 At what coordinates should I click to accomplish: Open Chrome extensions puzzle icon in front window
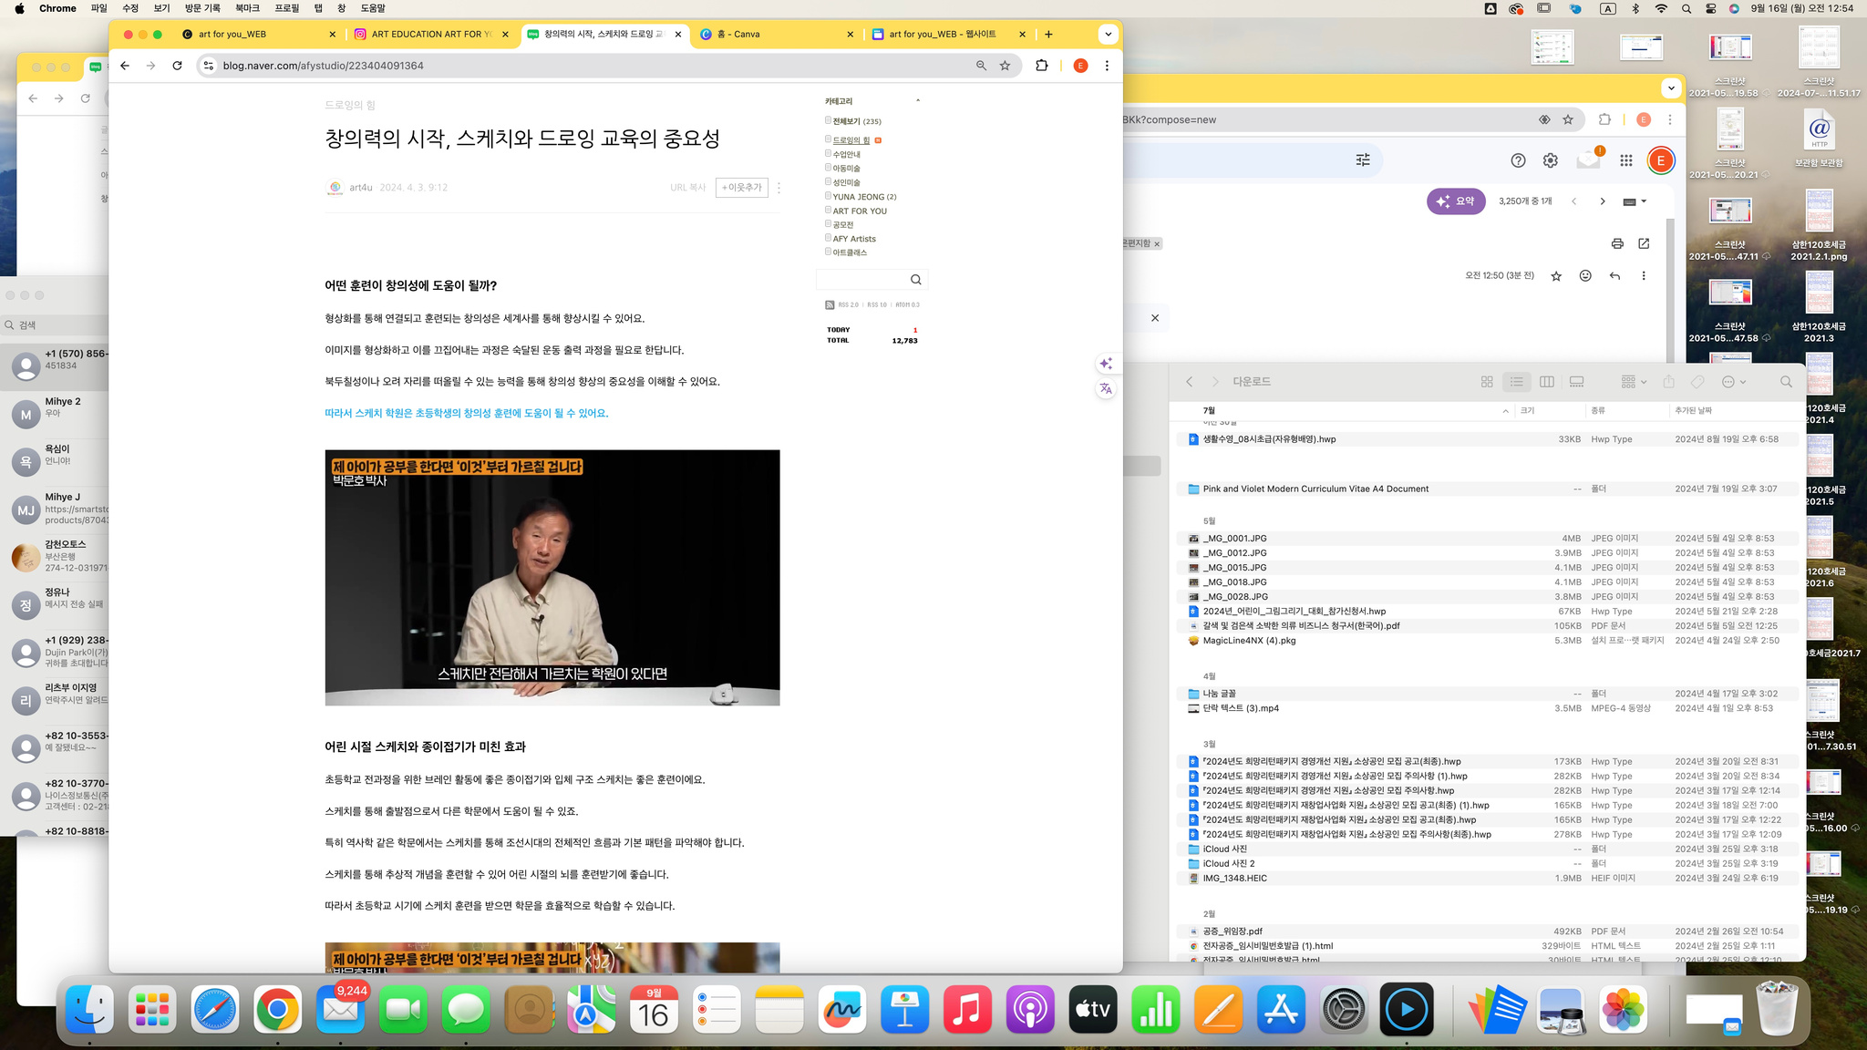1042,66
